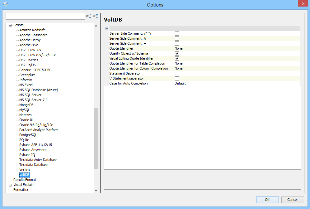Select VoltDB in tree

[25, 175]
